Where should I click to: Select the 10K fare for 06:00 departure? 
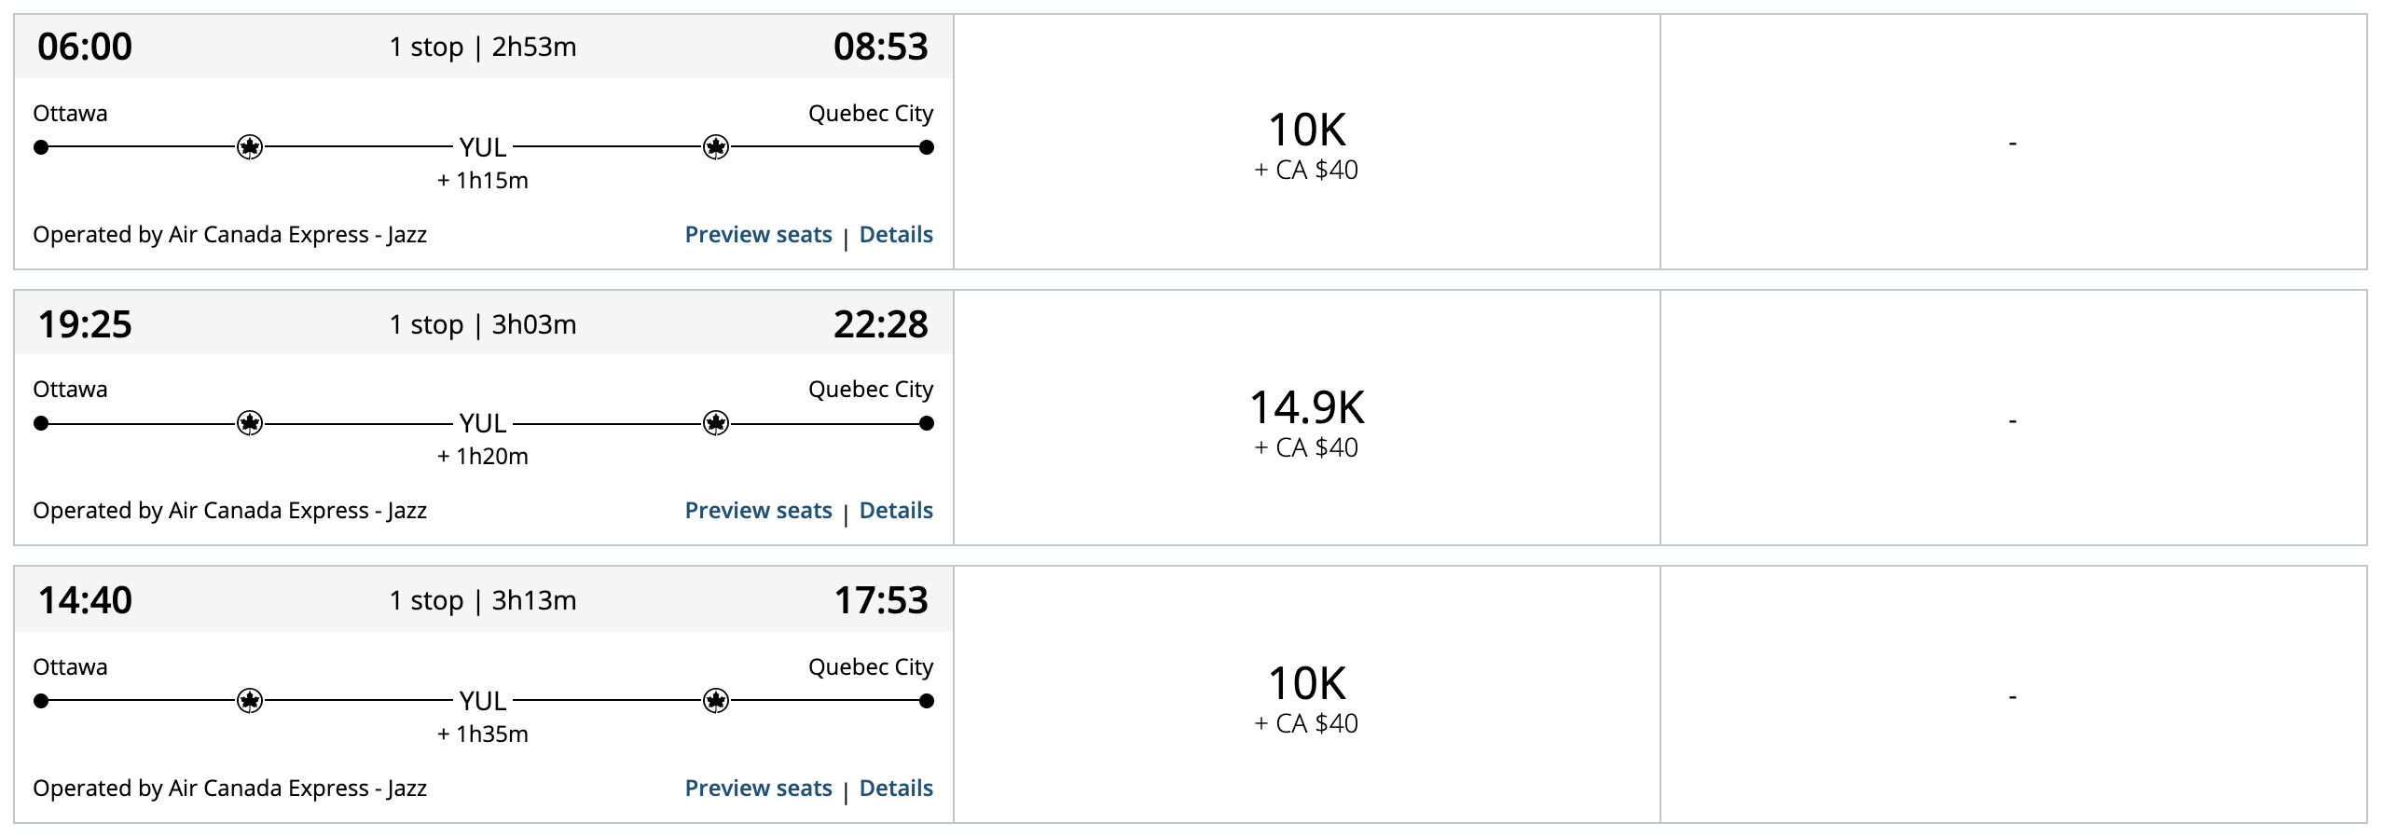point(1307,144)
